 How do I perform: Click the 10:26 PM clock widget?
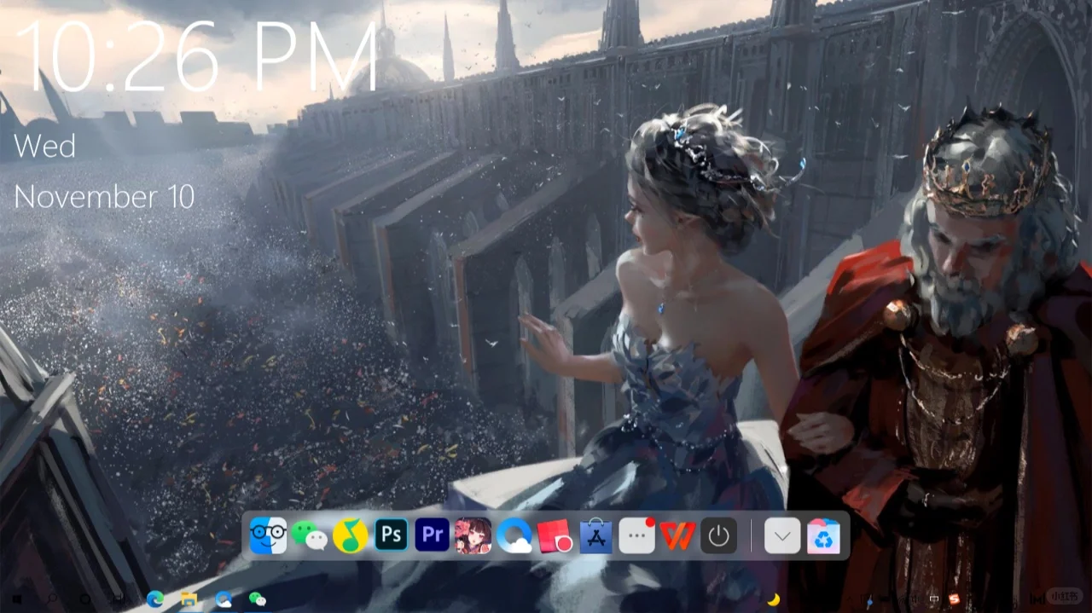click(196, 56)
